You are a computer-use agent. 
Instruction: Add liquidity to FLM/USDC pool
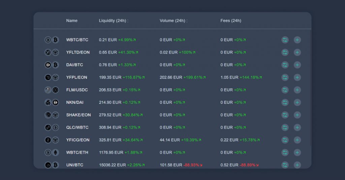(x=297, y=90)
